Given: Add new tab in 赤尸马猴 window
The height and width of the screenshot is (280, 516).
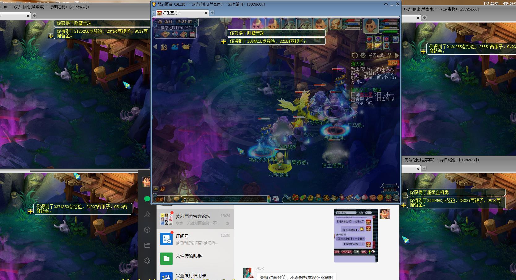Looking at the screenshot, I should 424,168.
